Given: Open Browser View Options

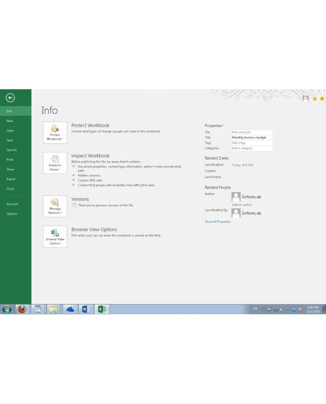Looking at the screenshot, I should pyautogui.click(x=55, y=237).
